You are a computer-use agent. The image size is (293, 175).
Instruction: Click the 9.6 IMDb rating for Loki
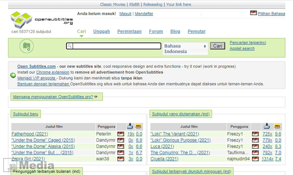[x=278, y=134]
